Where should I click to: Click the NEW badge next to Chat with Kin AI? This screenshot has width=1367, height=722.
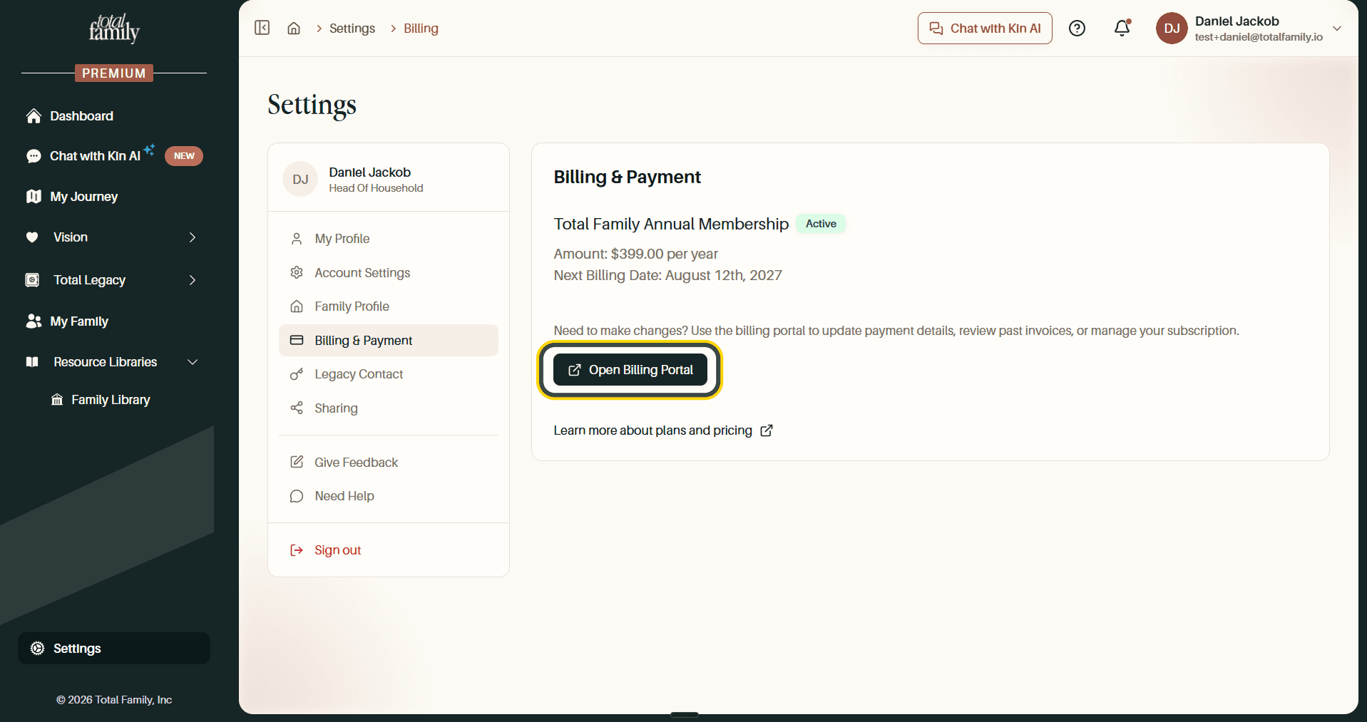184,156
